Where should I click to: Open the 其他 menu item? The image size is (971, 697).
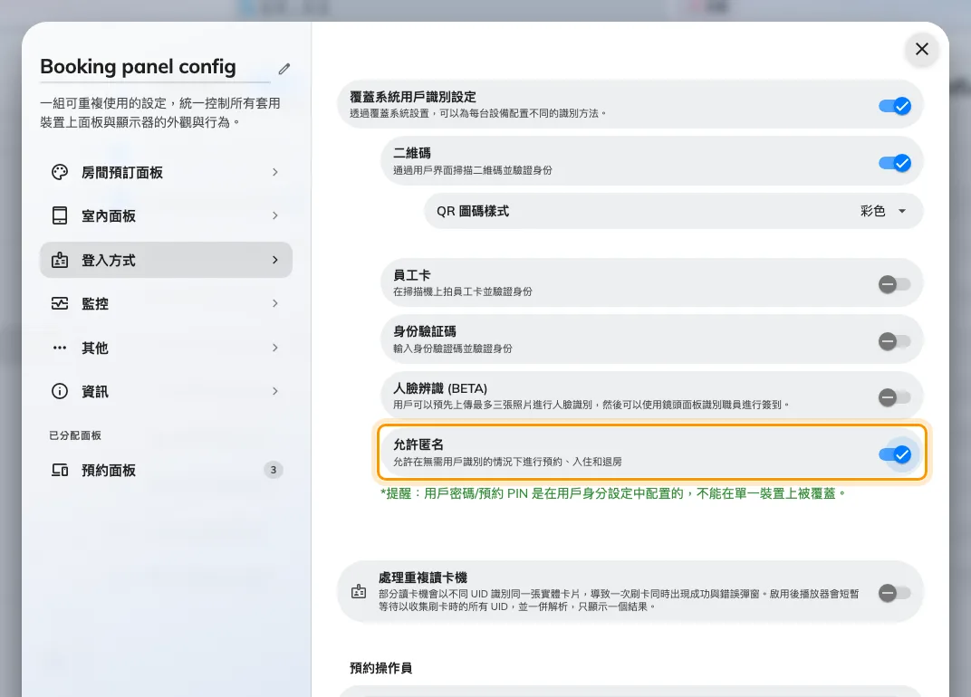point(166,348)
